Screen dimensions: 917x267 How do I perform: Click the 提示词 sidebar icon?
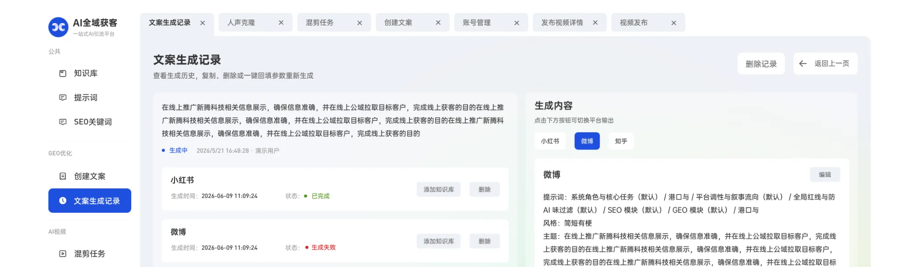pyautogui.click(x=63, y=97)
